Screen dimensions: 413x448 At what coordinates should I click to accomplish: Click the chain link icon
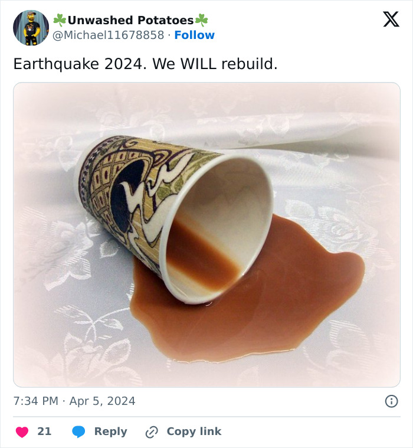point(152,431)
